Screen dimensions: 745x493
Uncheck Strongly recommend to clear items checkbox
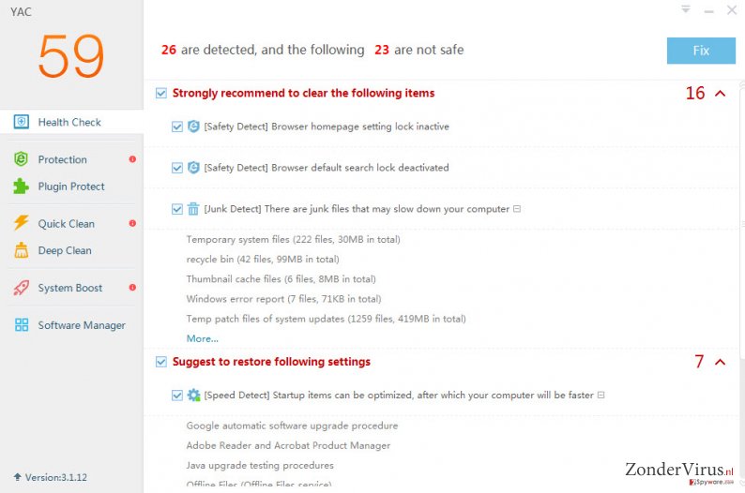tap(161, 93)
